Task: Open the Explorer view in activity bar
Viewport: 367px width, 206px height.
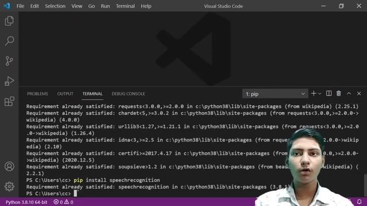Action: point(9,21)
